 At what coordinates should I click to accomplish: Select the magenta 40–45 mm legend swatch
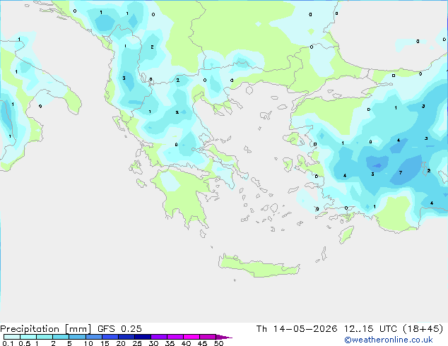(x=191, y=337)
